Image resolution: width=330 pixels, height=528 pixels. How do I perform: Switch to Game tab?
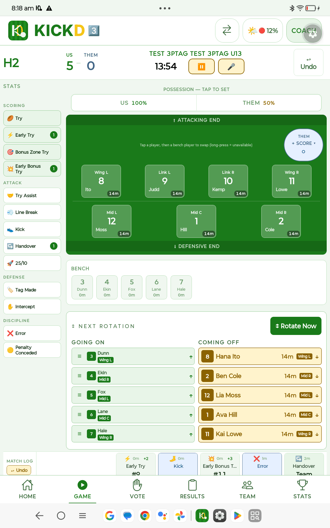(x=82, y=489)
